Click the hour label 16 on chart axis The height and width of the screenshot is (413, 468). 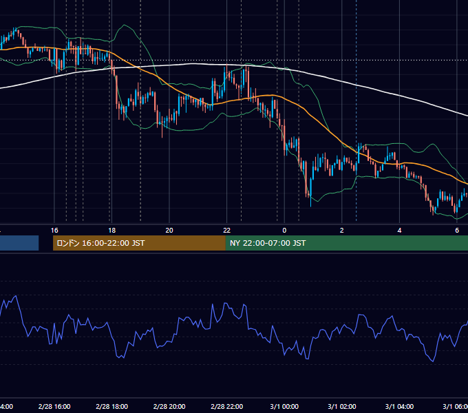54,231
